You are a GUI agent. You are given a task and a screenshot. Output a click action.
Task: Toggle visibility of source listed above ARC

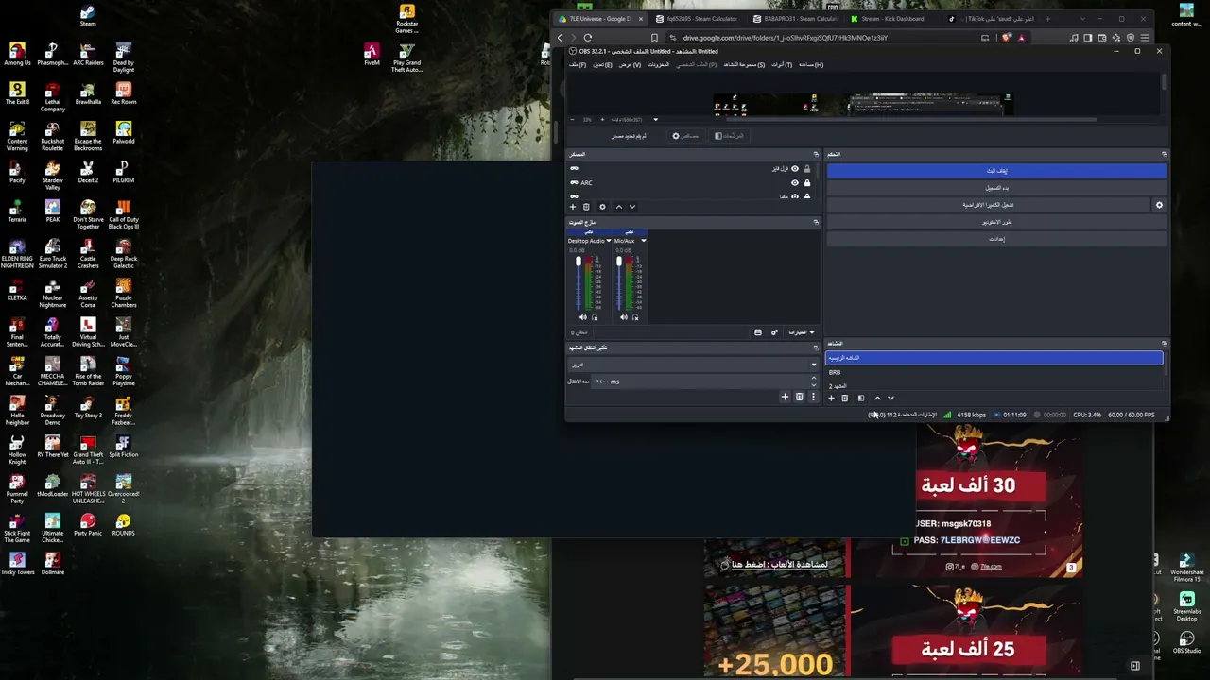point(794,169)
